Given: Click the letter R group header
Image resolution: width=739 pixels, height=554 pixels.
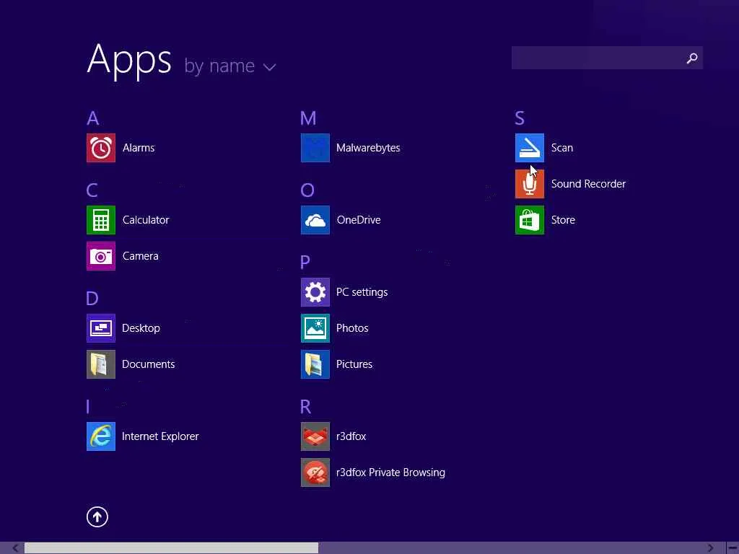Looking at the screenshot, I should pos(305,407).
